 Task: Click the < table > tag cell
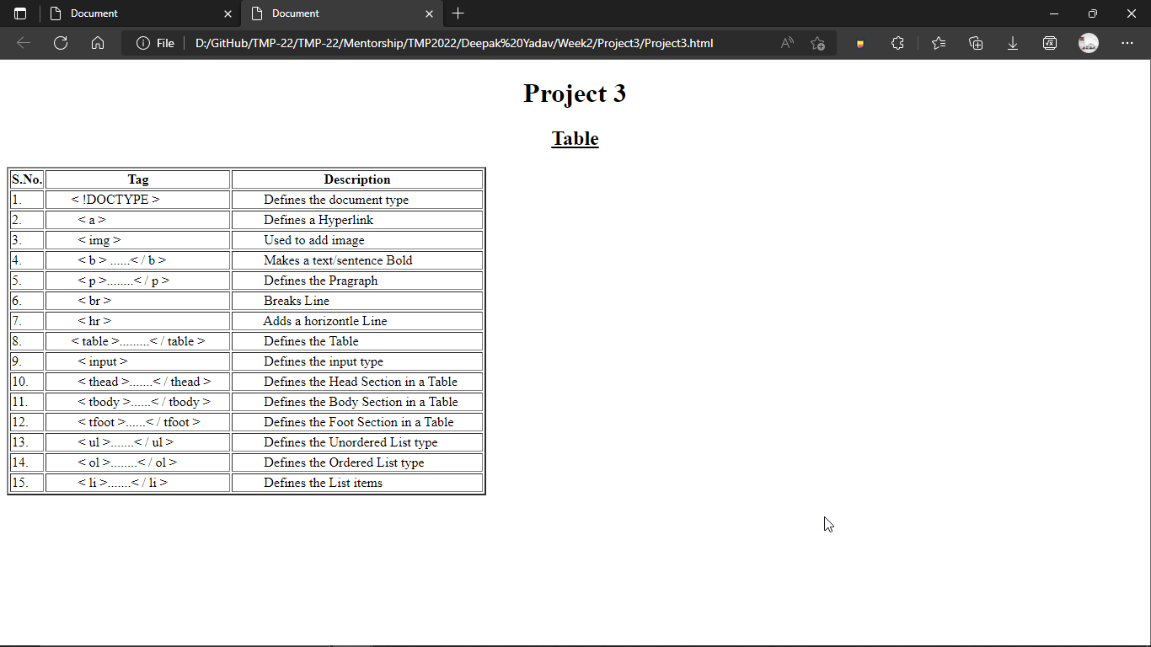tap(138, 341)
